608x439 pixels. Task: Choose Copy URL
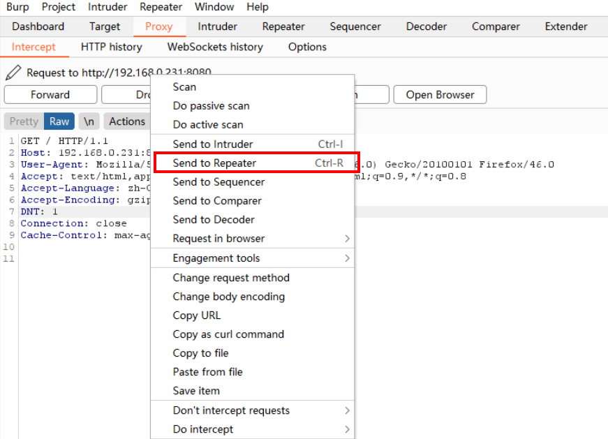pos(253,315)
